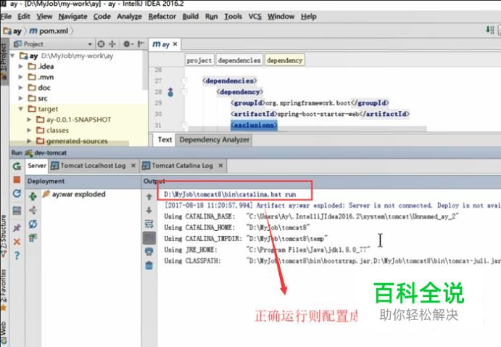Click the dependency breadcrumb
This screenshot has height=347, width=501.
(x=285, y=60)
